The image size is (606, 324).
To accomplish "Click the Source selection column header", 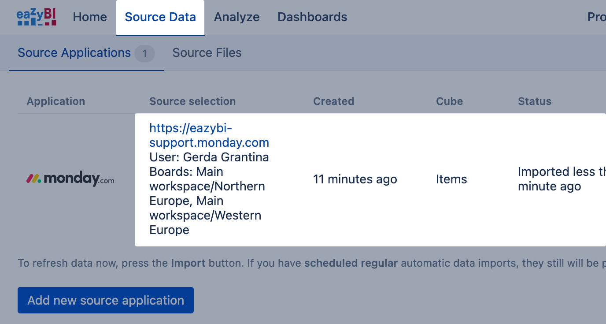I will [x=192, y=101].
